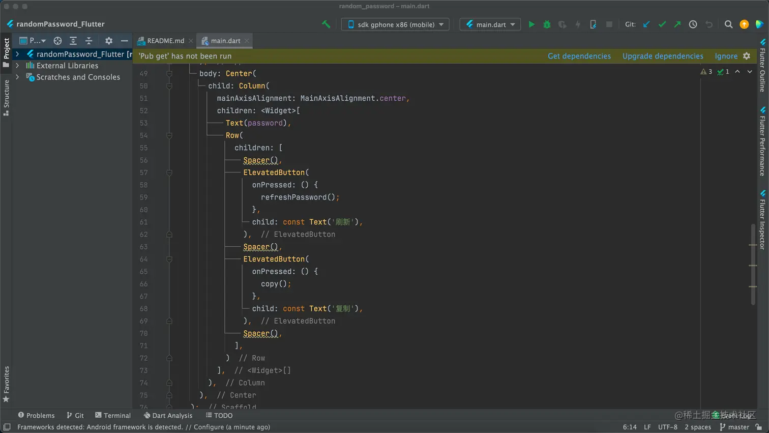Click the Frameworks detected status message
The image size is (769, 433).
[143, 427]
